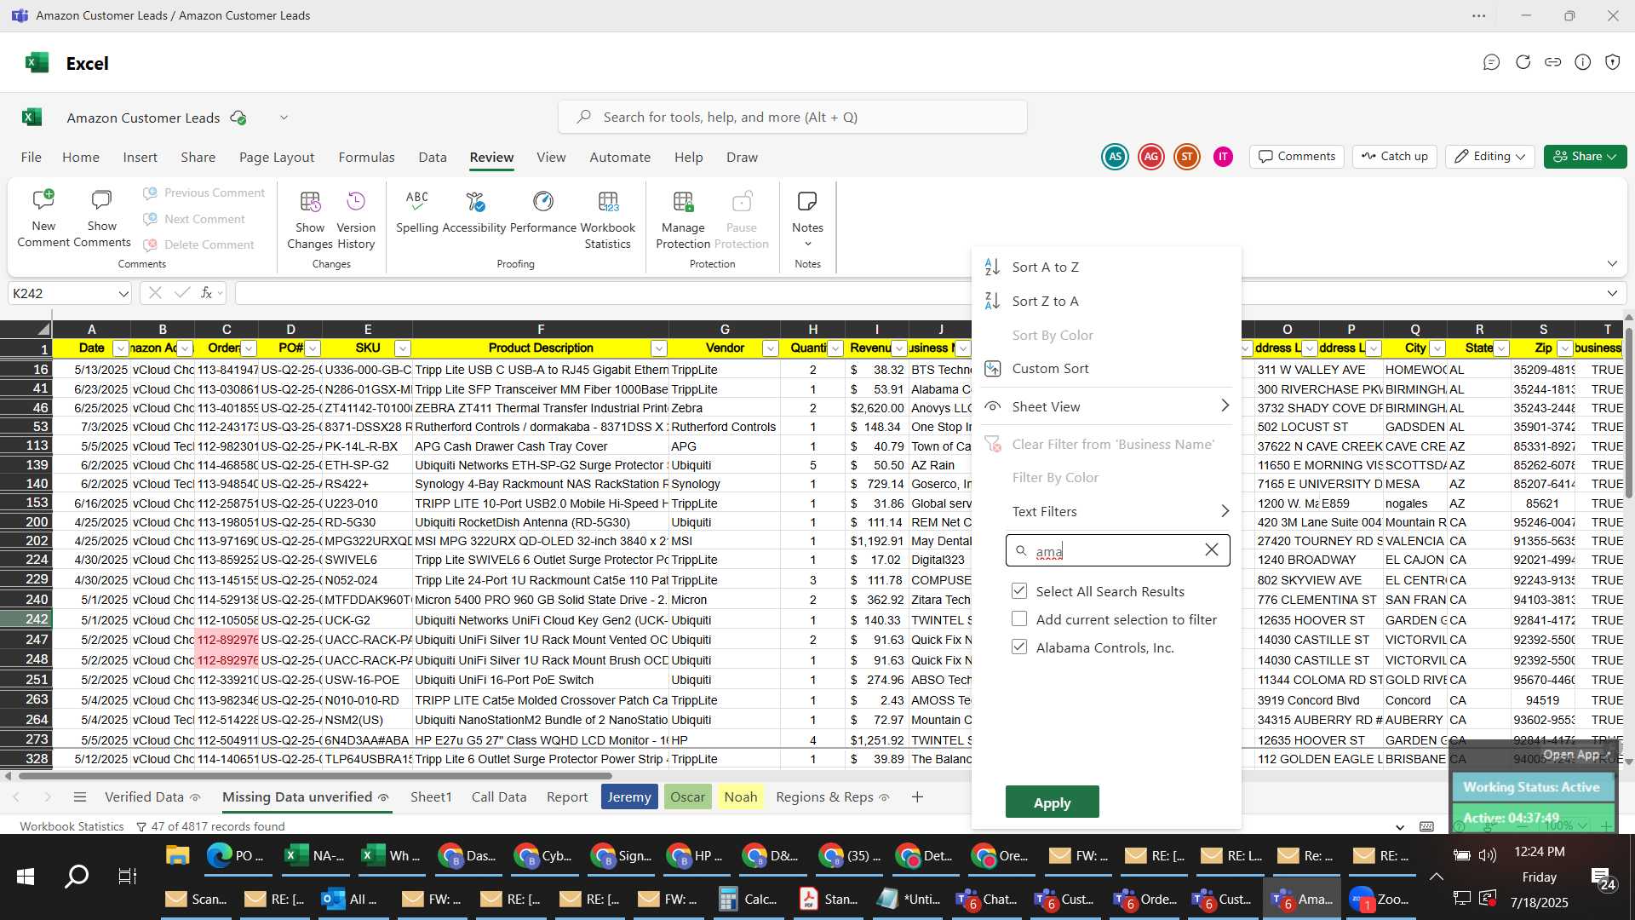Open the Windows Start menu
This screenshot has width=1635, height=920.
26,877
